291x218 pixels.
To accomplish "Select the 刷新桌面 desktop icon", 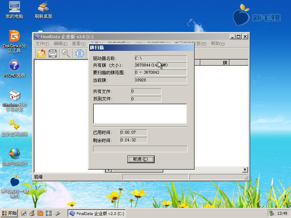I will (43, 10).
